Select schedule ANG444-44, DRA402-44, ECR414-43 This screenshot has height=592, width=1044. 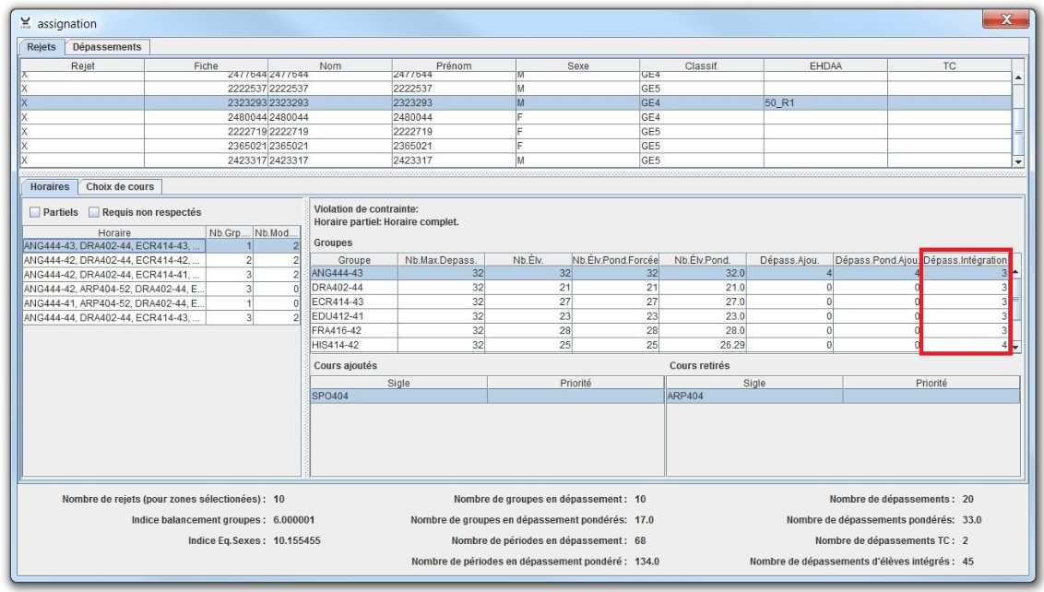tap(161, 317)
